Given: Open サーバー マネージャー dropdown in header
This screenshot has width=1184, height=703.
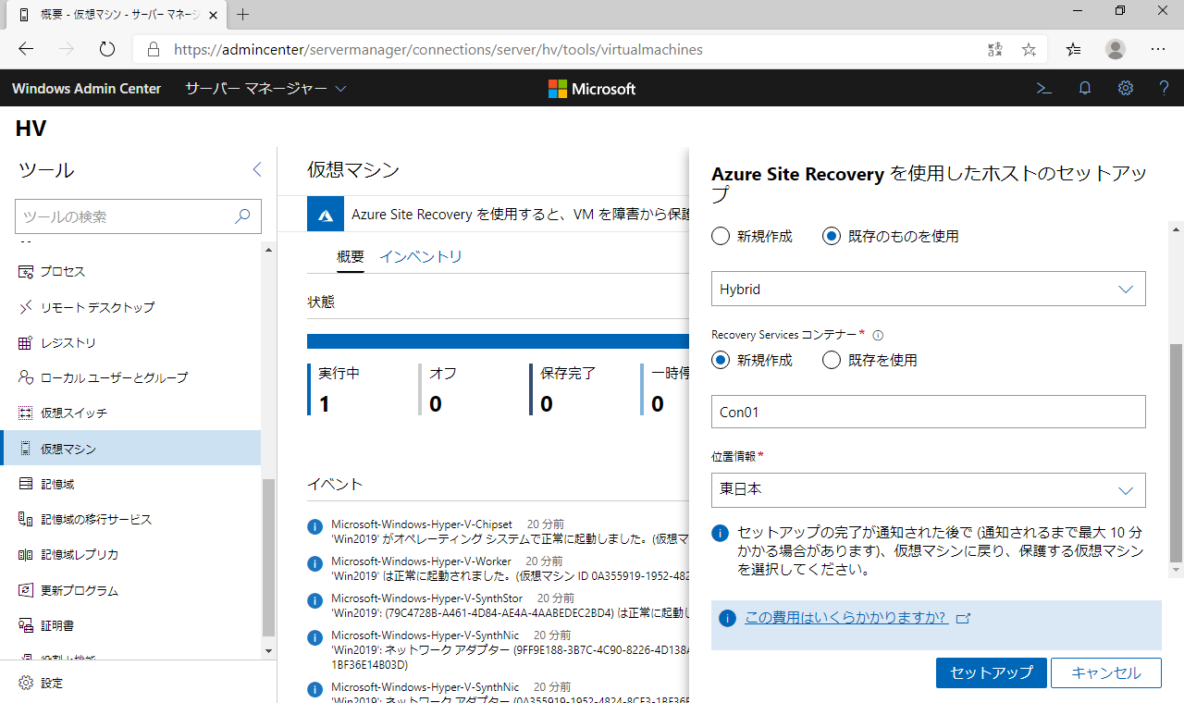Looking at the screenshot, I should pyautogui.click(x=265, y=89).
